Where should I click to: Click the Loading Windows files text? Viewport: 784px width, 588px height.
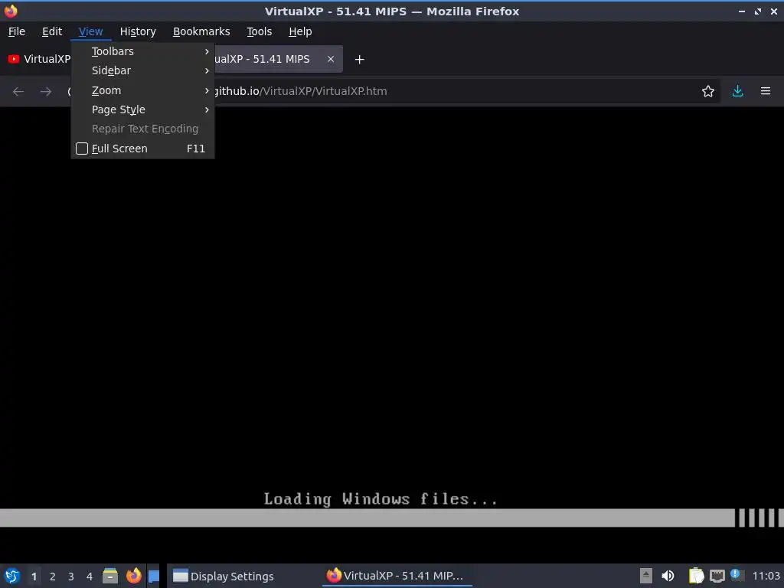(x=381, y=499)
